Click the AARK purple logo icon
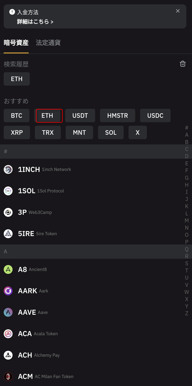The height and width of the screenshot is (386, 192). tap(8, 291)
